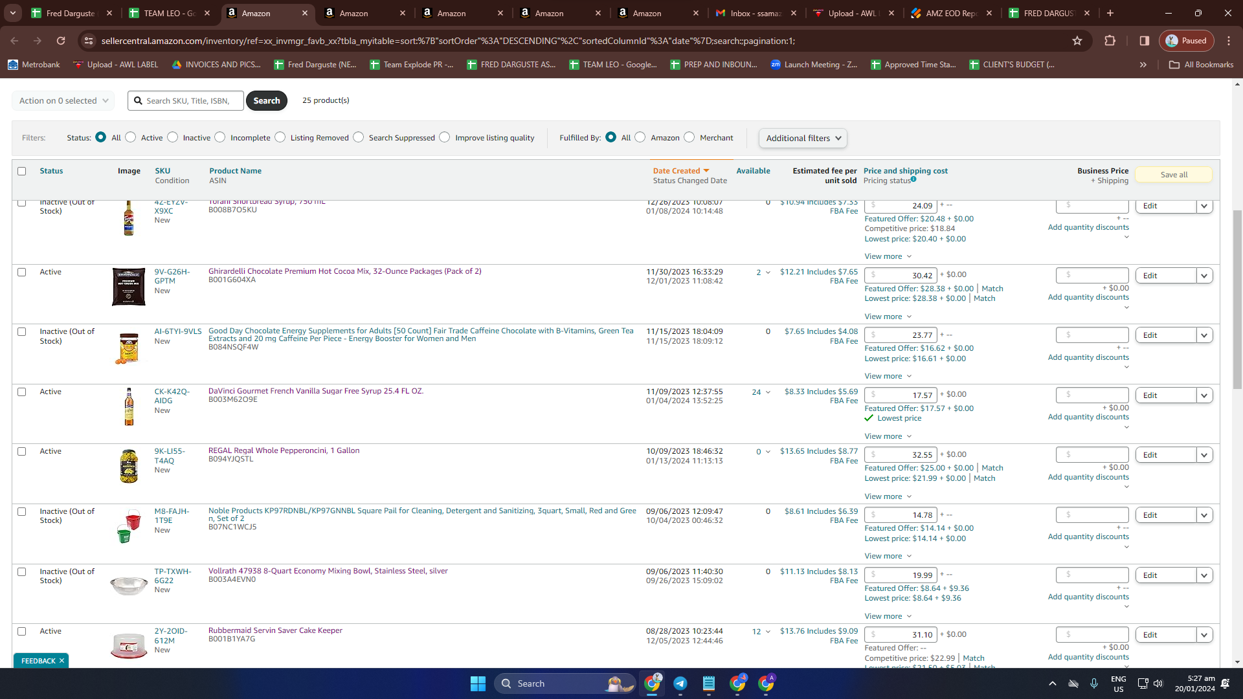Open Edit dropdown arrow for Ghirardelli row
The image size is (1243, 699).
coord(1204,276)
